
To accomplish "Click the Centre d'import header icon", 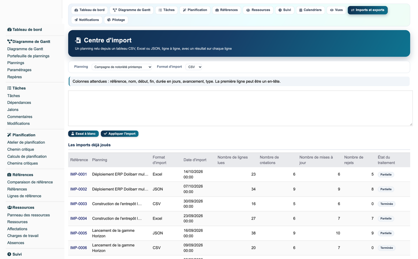I will click(x=78, y=40).
